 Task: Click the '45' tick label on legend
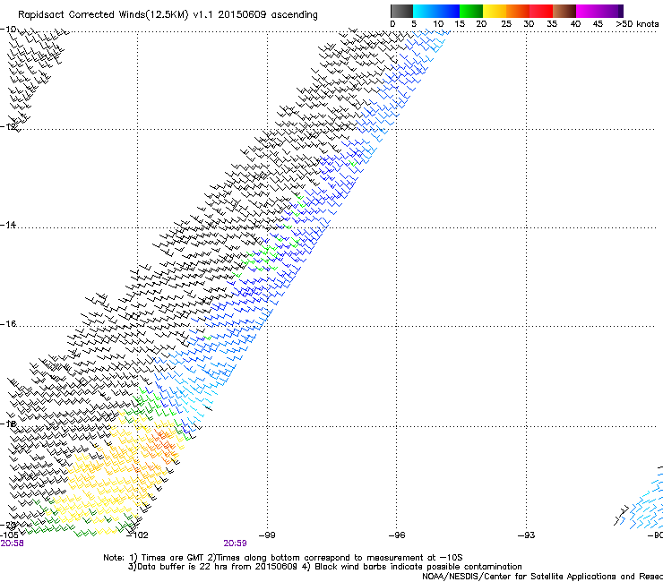click(x=598, y=24)
